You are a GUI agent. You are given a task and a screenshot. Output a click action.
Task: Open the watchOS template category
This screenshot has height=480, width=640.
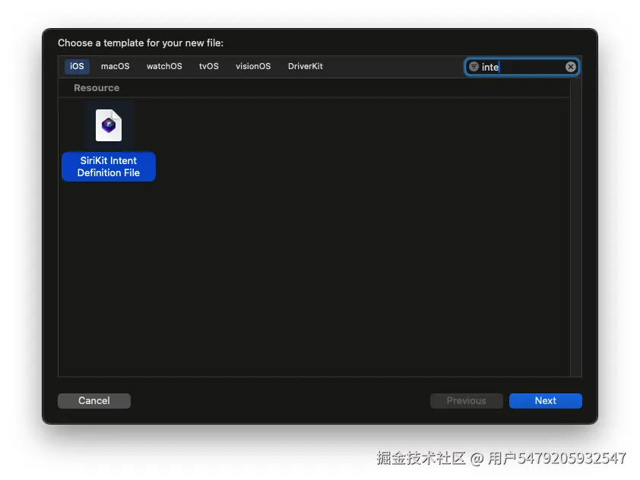tap(164, 66)
